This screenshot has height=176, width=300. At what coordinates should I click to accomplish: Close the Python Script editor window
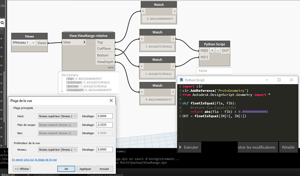[291, 80]
